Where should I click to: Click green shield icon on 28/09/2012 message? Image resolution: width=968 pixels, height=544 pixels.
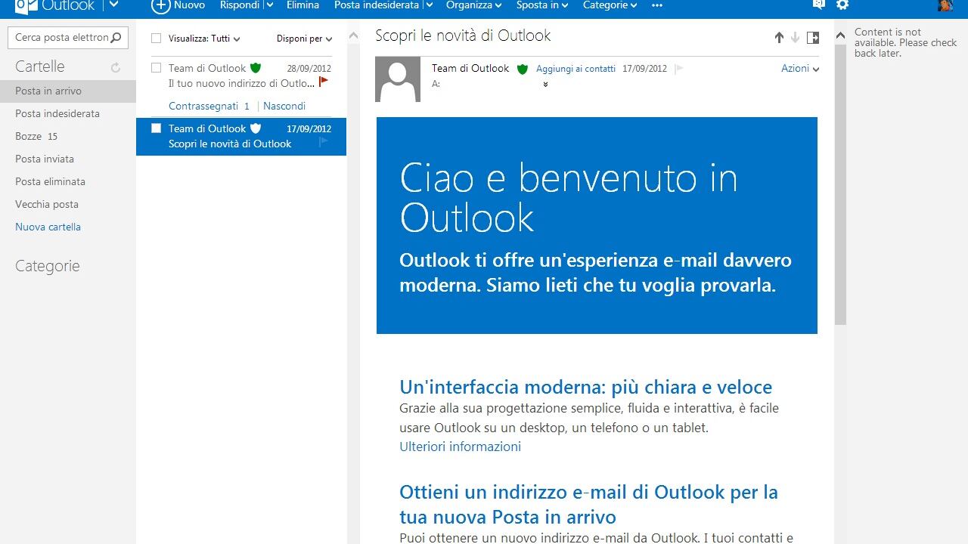[x=256, y=68]
